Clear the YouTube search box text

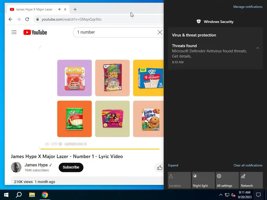(160, 32)
